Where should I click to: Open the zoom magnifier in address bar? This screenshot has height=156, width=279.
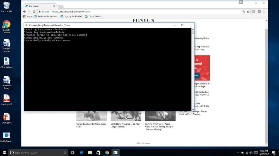[x=244, y=12]
